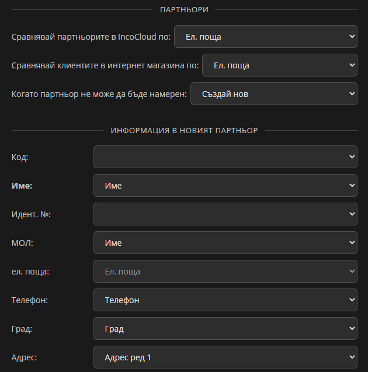Screen dimensions: 368x372
Task: Open the bold 'Име:' field dropdown
Action: 225,186
